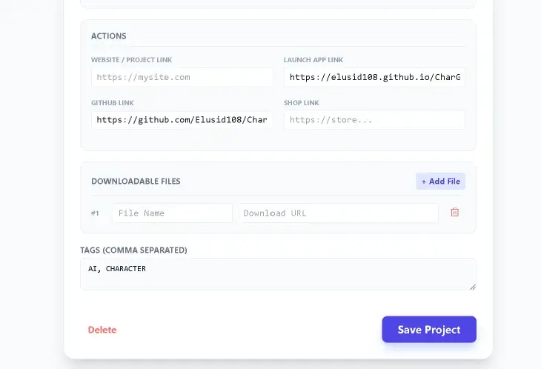Click the + Add File button
541x369 pixels.
coord(441,182)
